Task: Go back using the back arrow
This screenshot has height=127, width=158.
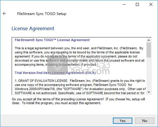Action: click(x=4, y=13)
